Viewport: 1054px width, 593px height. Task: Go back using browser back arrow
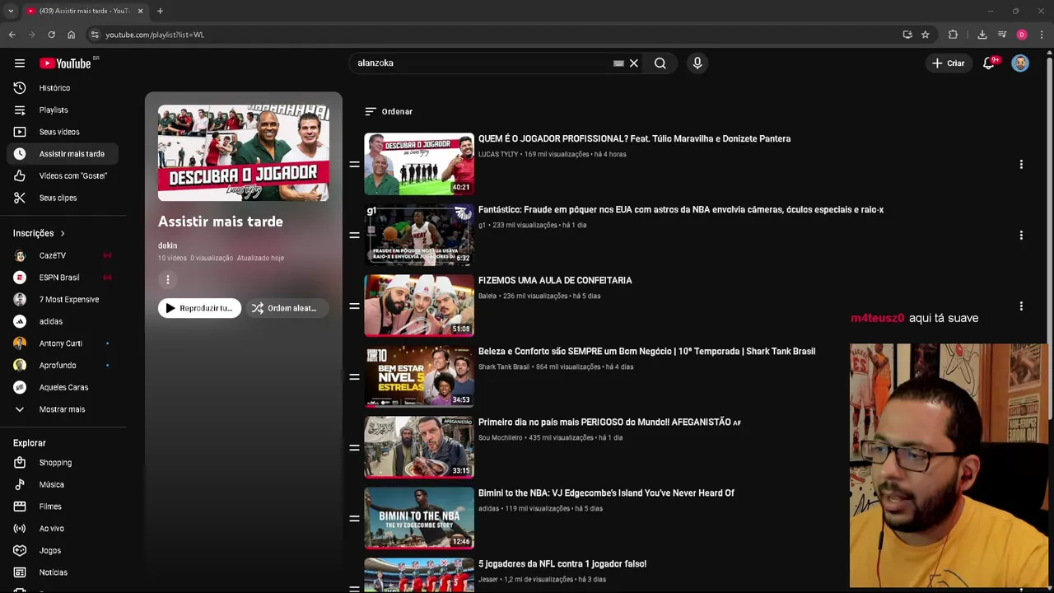click(x=12, y=35)
